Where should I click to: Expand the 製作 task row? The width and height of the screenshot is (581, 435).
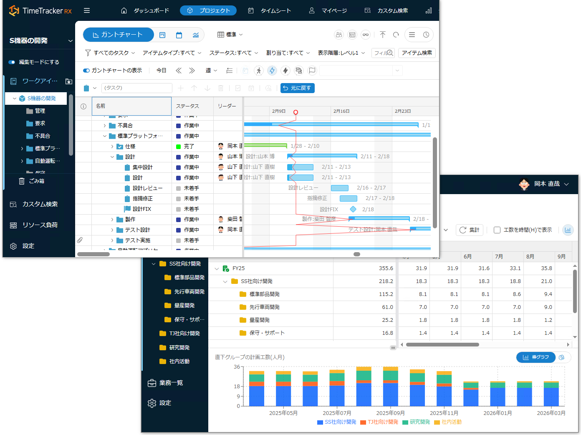click(x=112, y=220)
